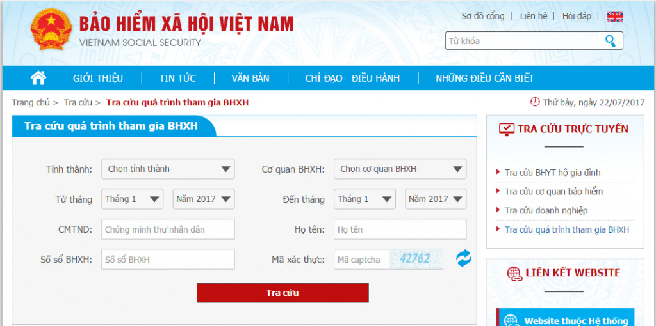The image size is (656, 326).
Task: Click the LIÊN KẾT WEBSITE globe icon
Action: click(514, 274)
